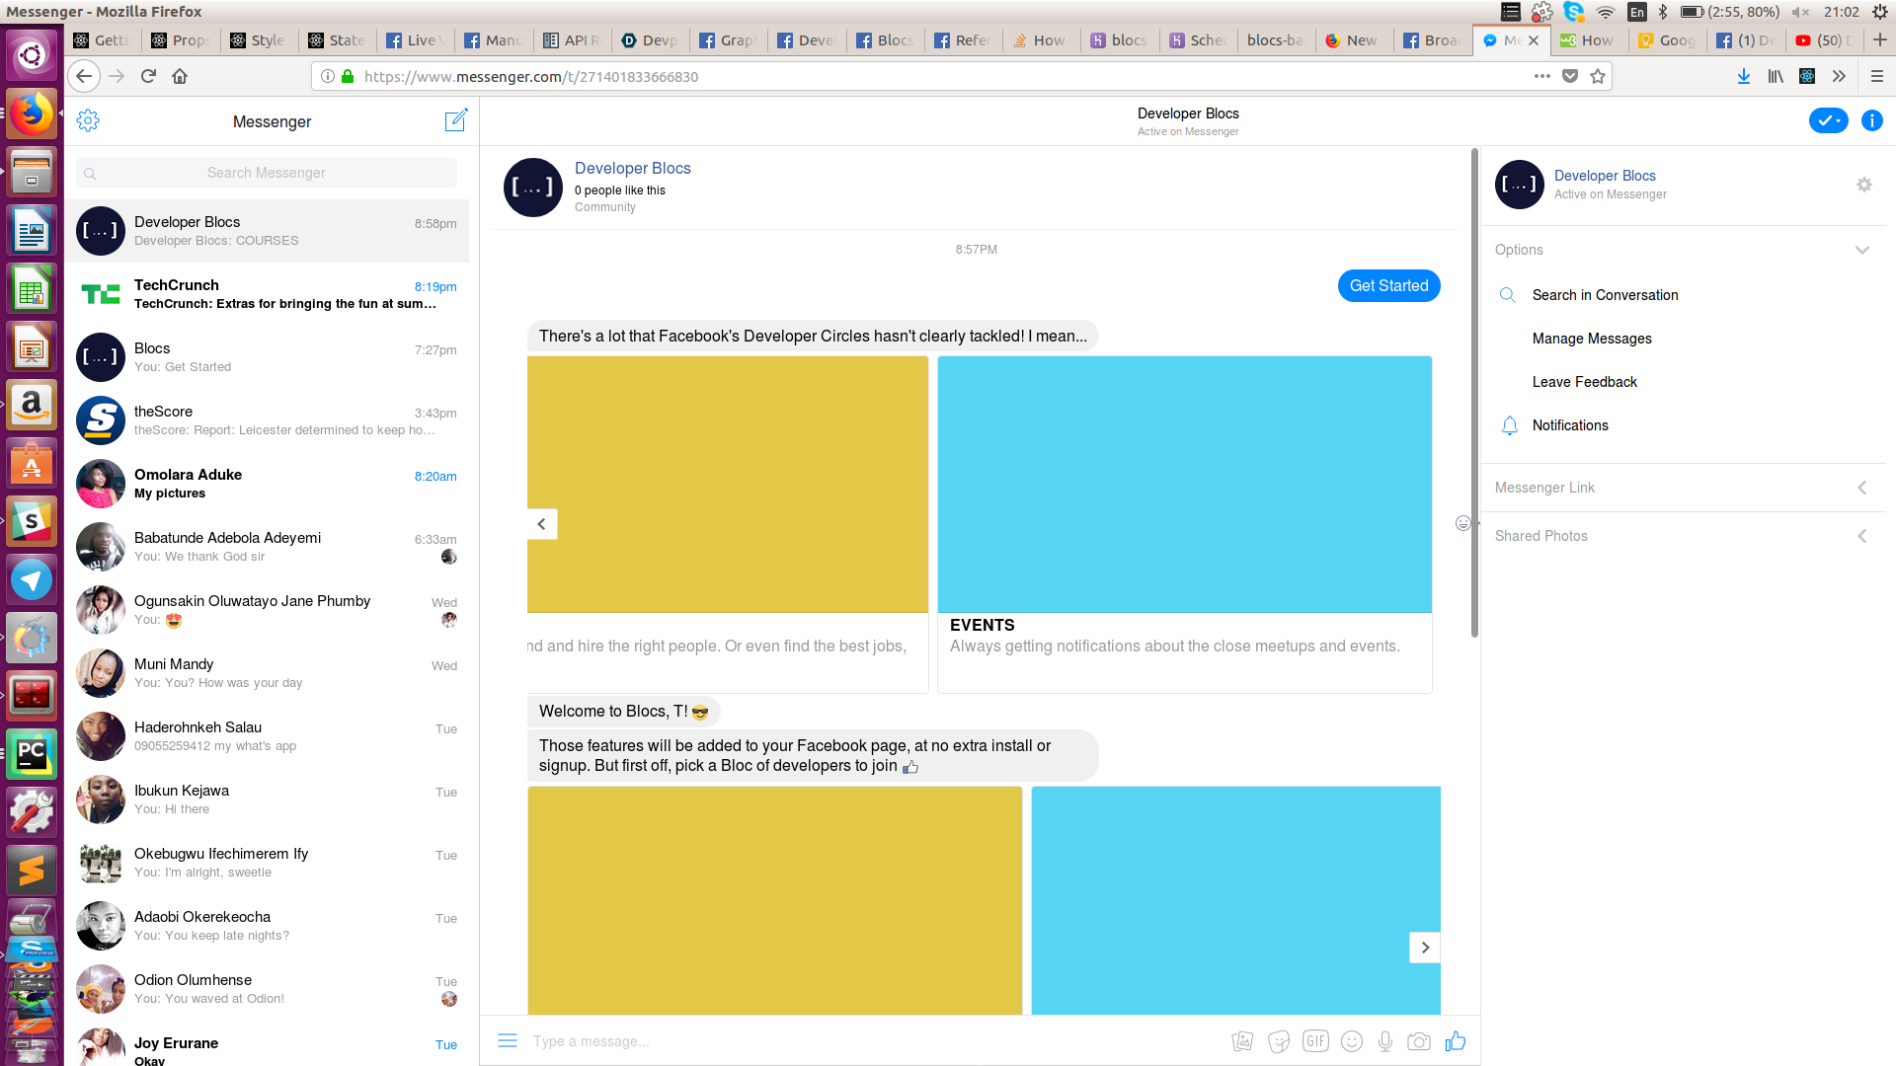Open the sticker picker icon

1279,1041
